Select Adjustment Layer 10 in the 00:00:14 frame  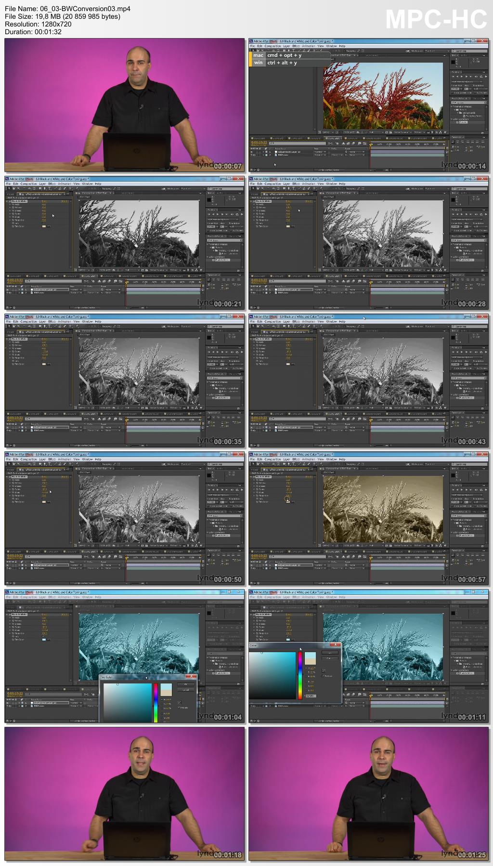click(x=289, y=152)
